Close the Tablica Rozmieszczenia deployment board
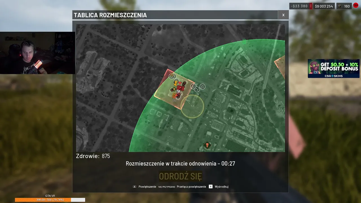Viewport: 361px width, 203px height. click(283, 15)
